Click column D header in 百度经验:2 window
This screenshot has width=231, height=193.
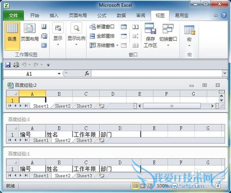point(113,94)
